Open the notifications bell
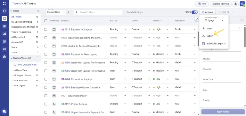 (235, 4)
